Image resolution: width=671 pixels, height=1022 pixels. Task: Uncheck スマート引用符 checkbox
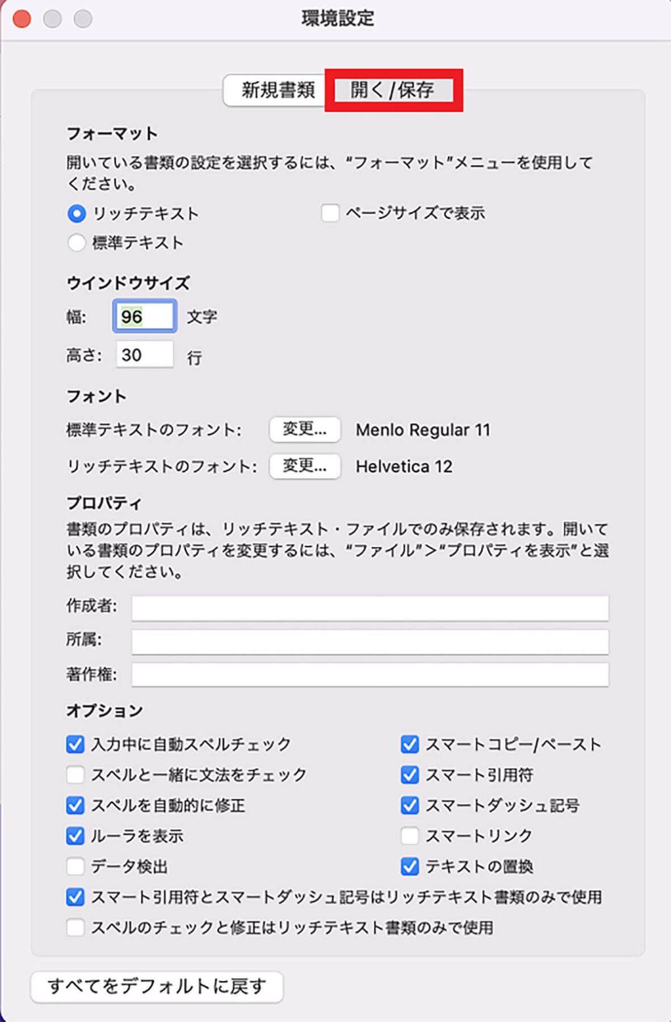coord(410,775)
